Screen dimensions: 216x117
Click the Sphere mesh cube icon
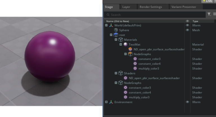116,30
